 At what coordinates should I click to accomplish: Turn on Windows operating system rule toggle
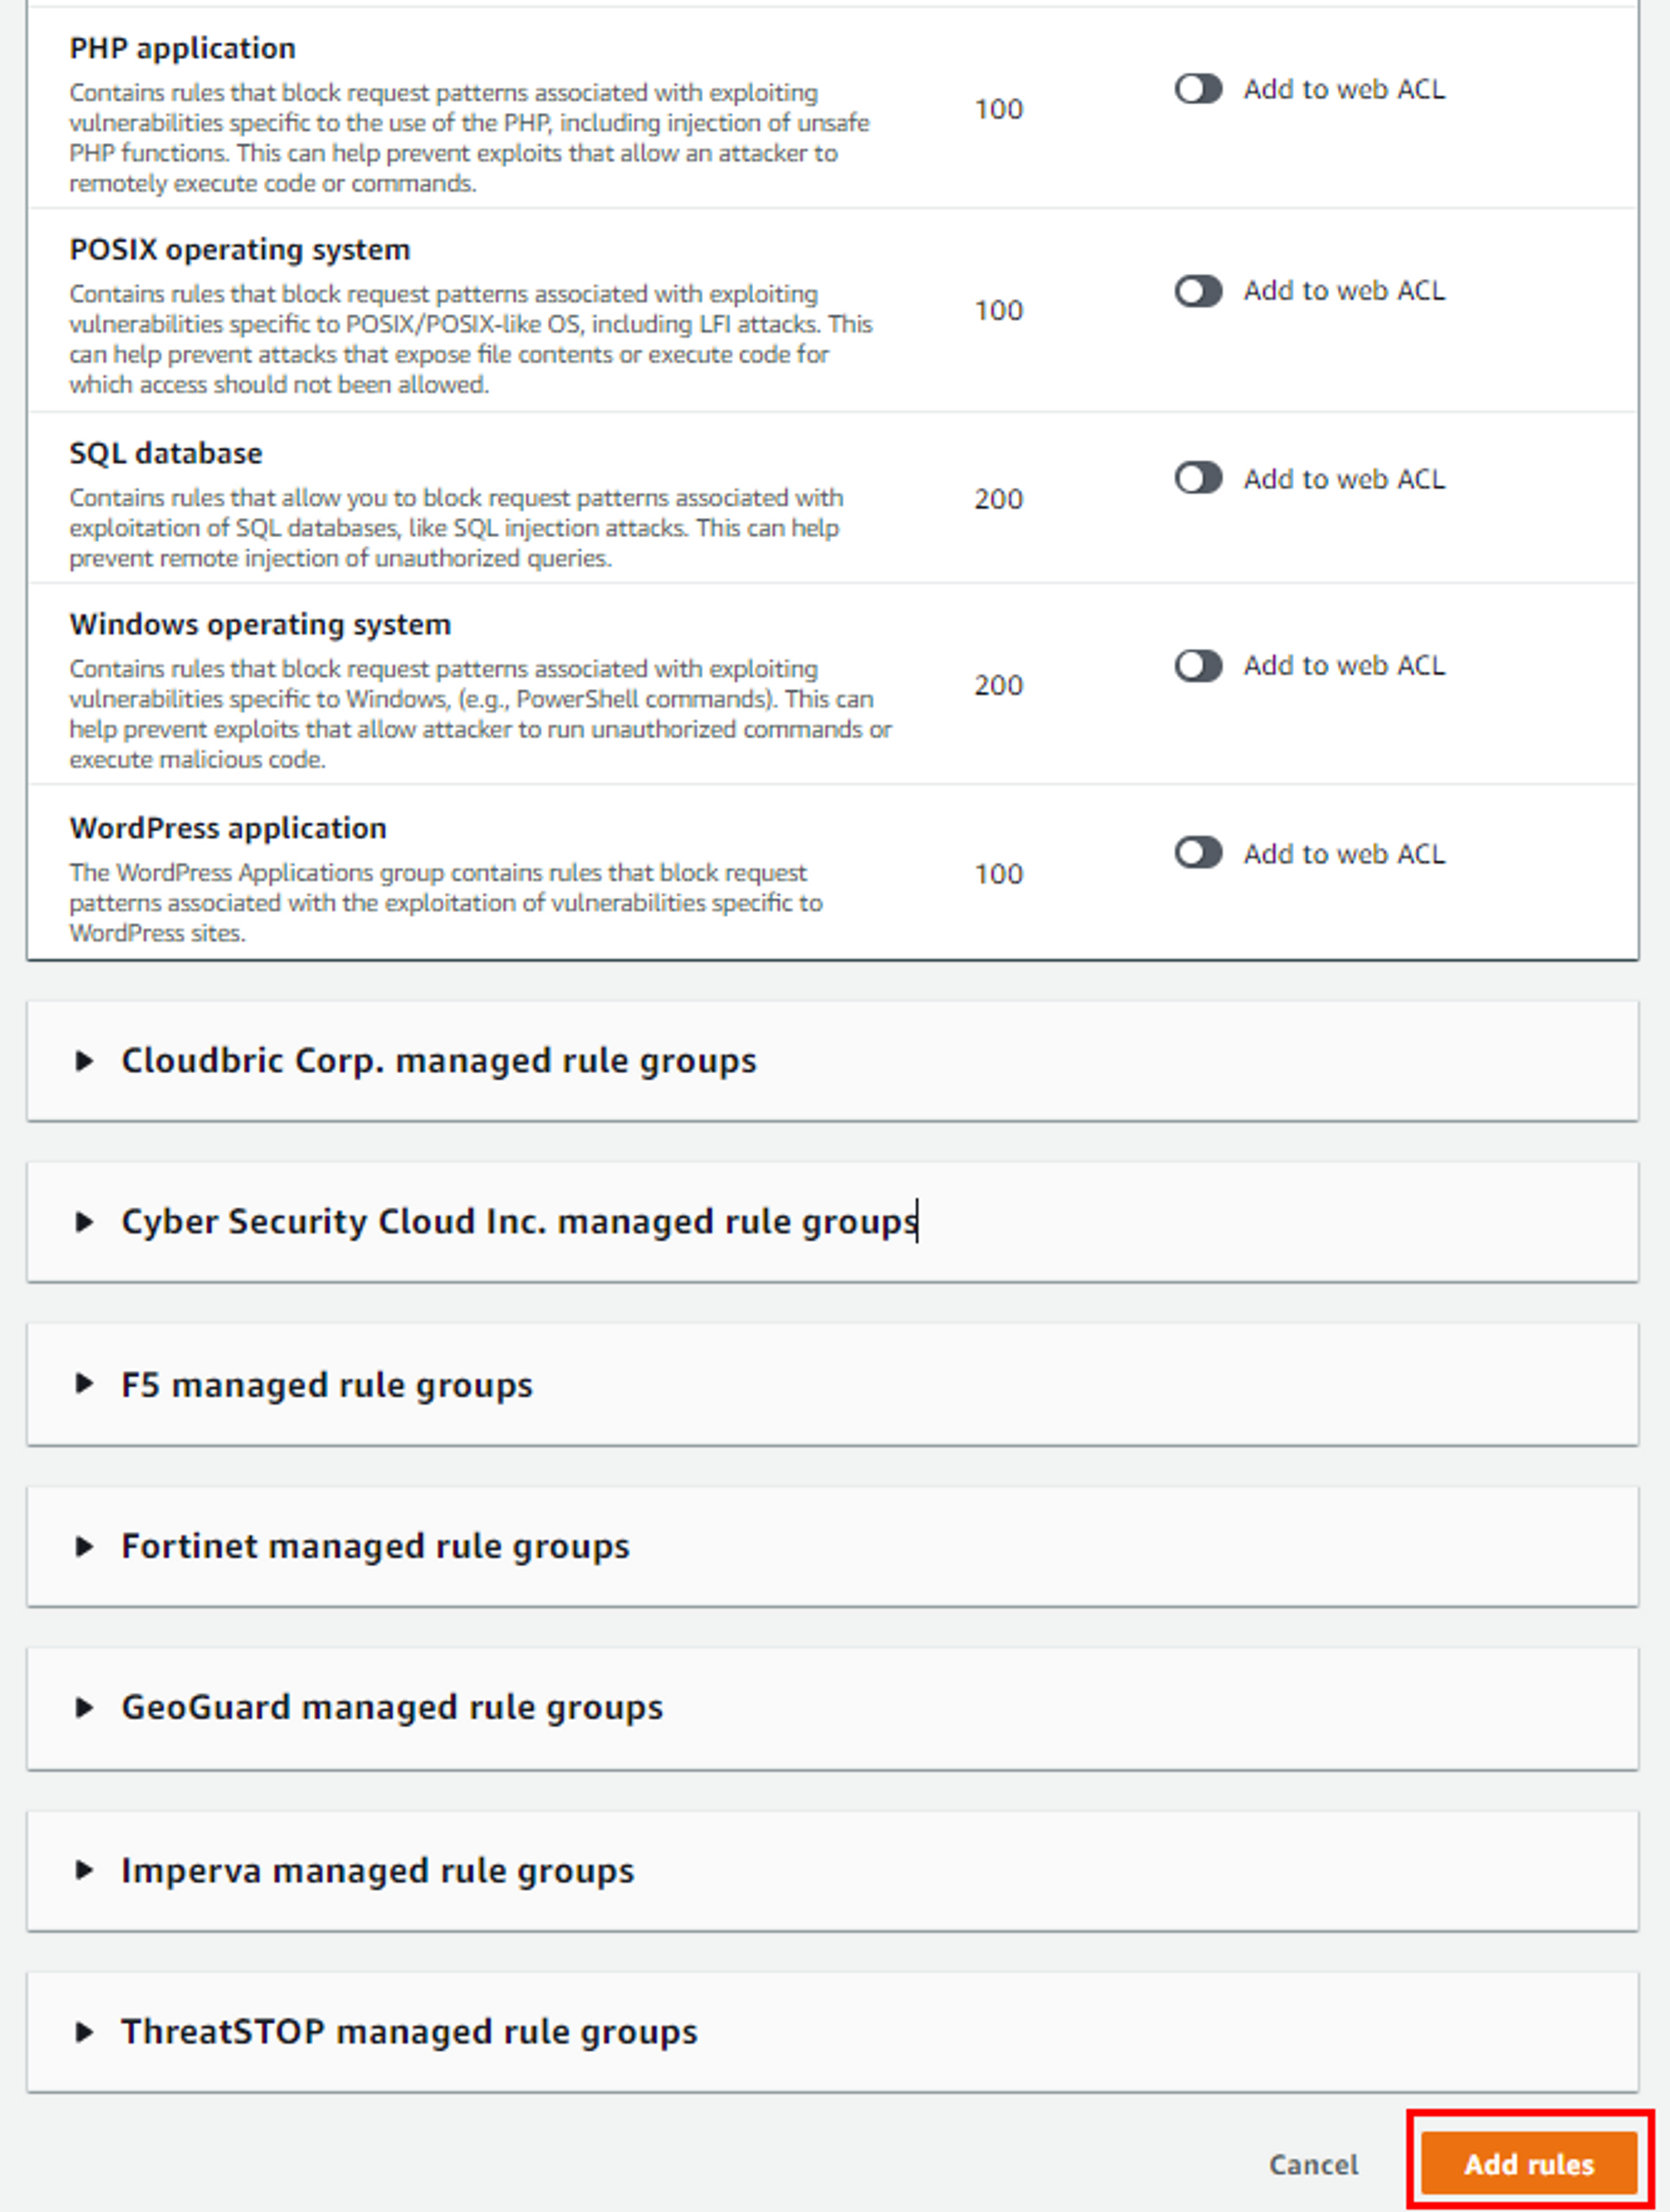(1197, 665)
